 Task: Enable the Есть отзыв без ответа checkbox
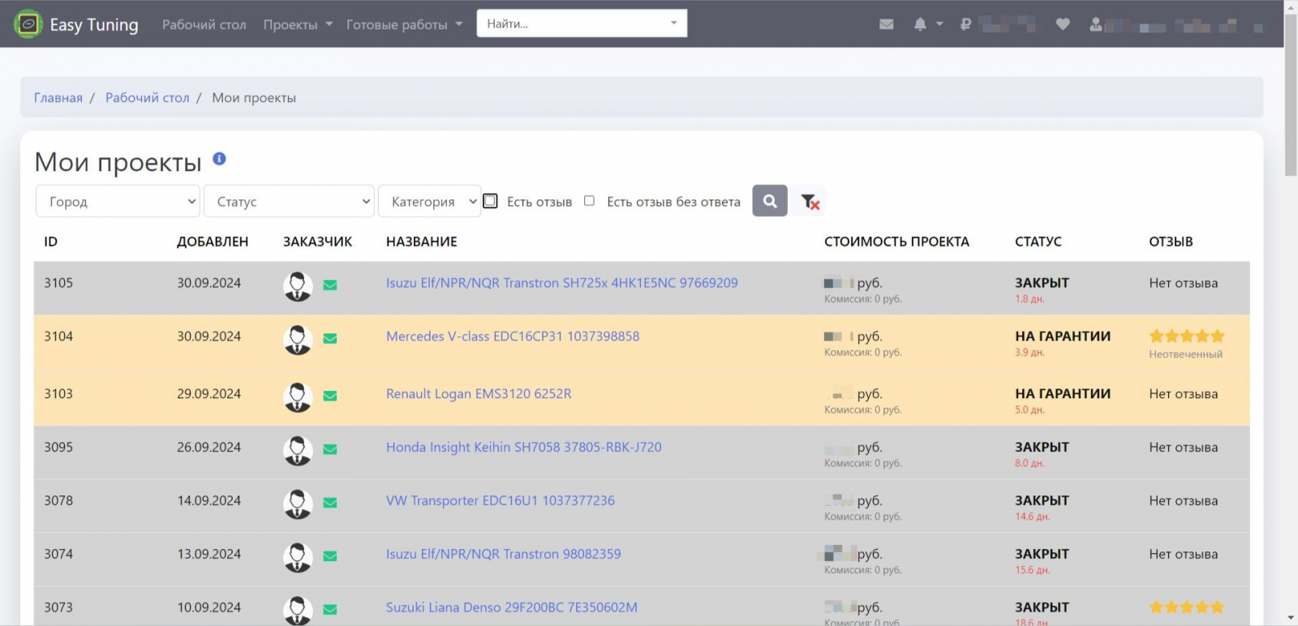(x=589, y=201)
